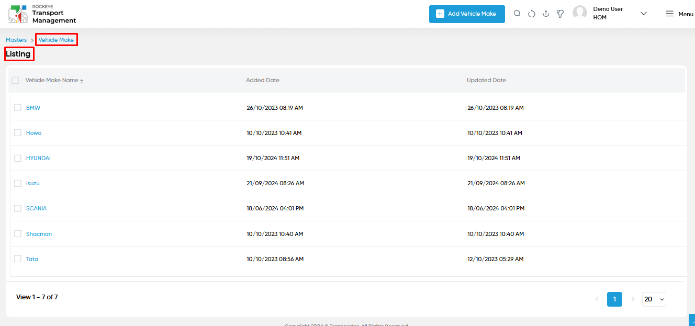The width and height of the screenshot is (695, 326).
Task: Click Shacman added date 10/10/2023 10:40 AM
Action: point(275,234)
